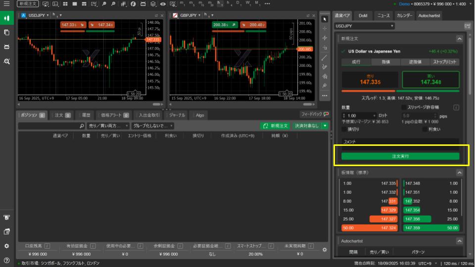Switch to the カレンダー tab
The image size is (475, 267).
click(404, 16)
